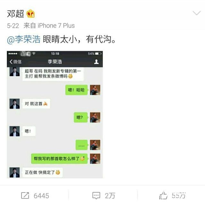The height and width of the screenshot is (205, 205).
Task: Tap the gold crown membership badge
Action: [30, 14]
